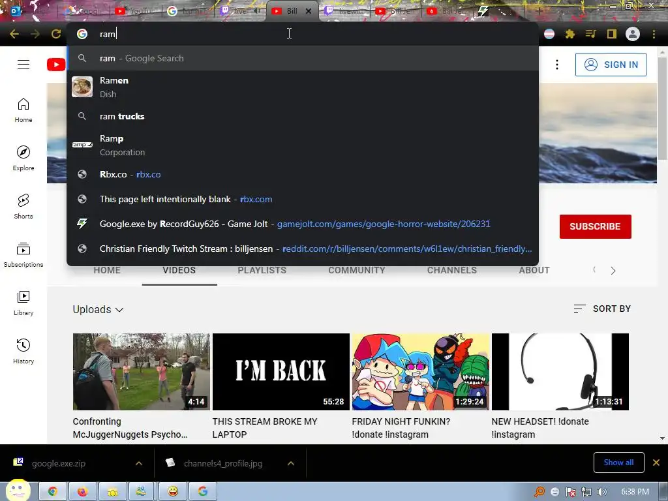Expand options for google.exe.zip download

coord(139,463)
